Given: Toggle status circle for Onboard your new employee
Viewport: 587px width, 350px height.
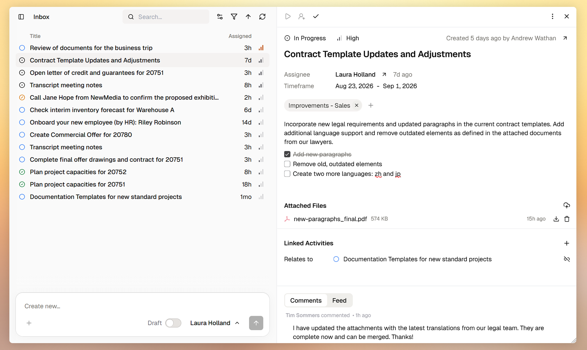Looking at the screenshot, I should coord(22,122).
